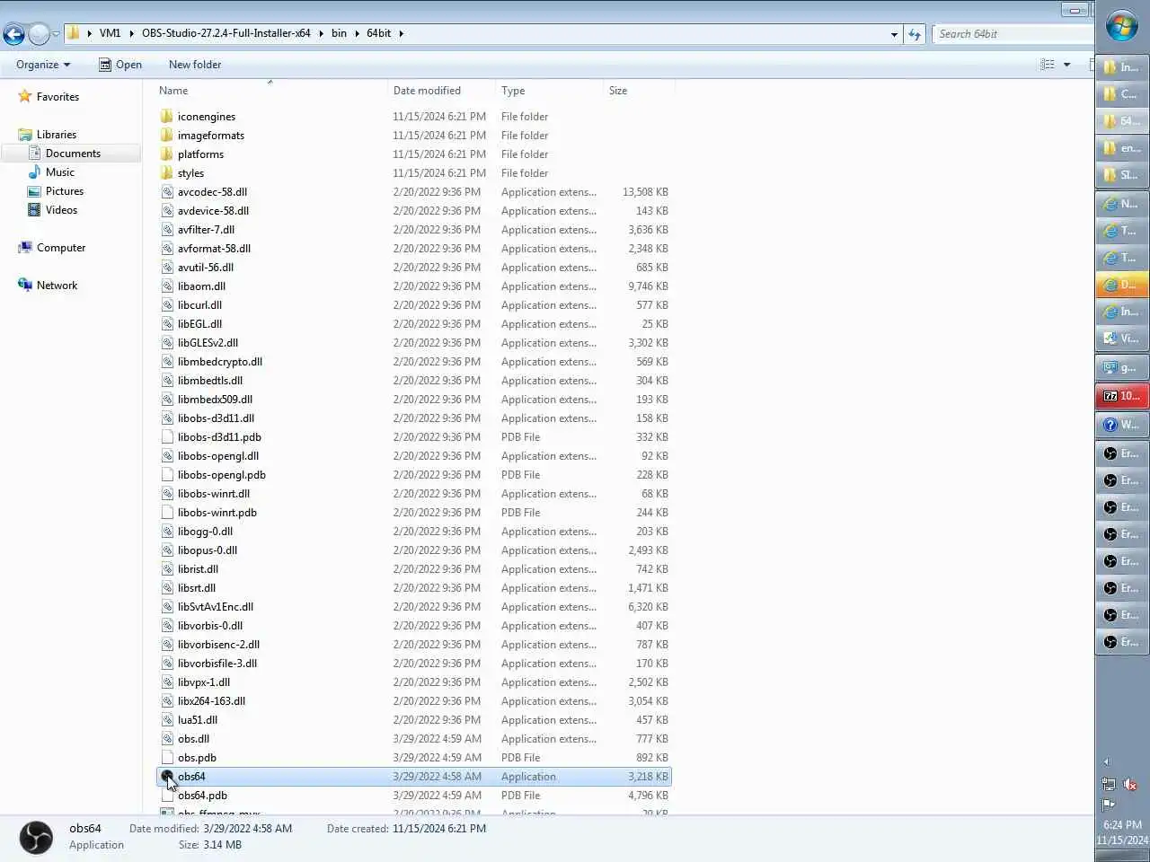Click the first OBS 'Er...' taskbar button

tap(1122, 453)
